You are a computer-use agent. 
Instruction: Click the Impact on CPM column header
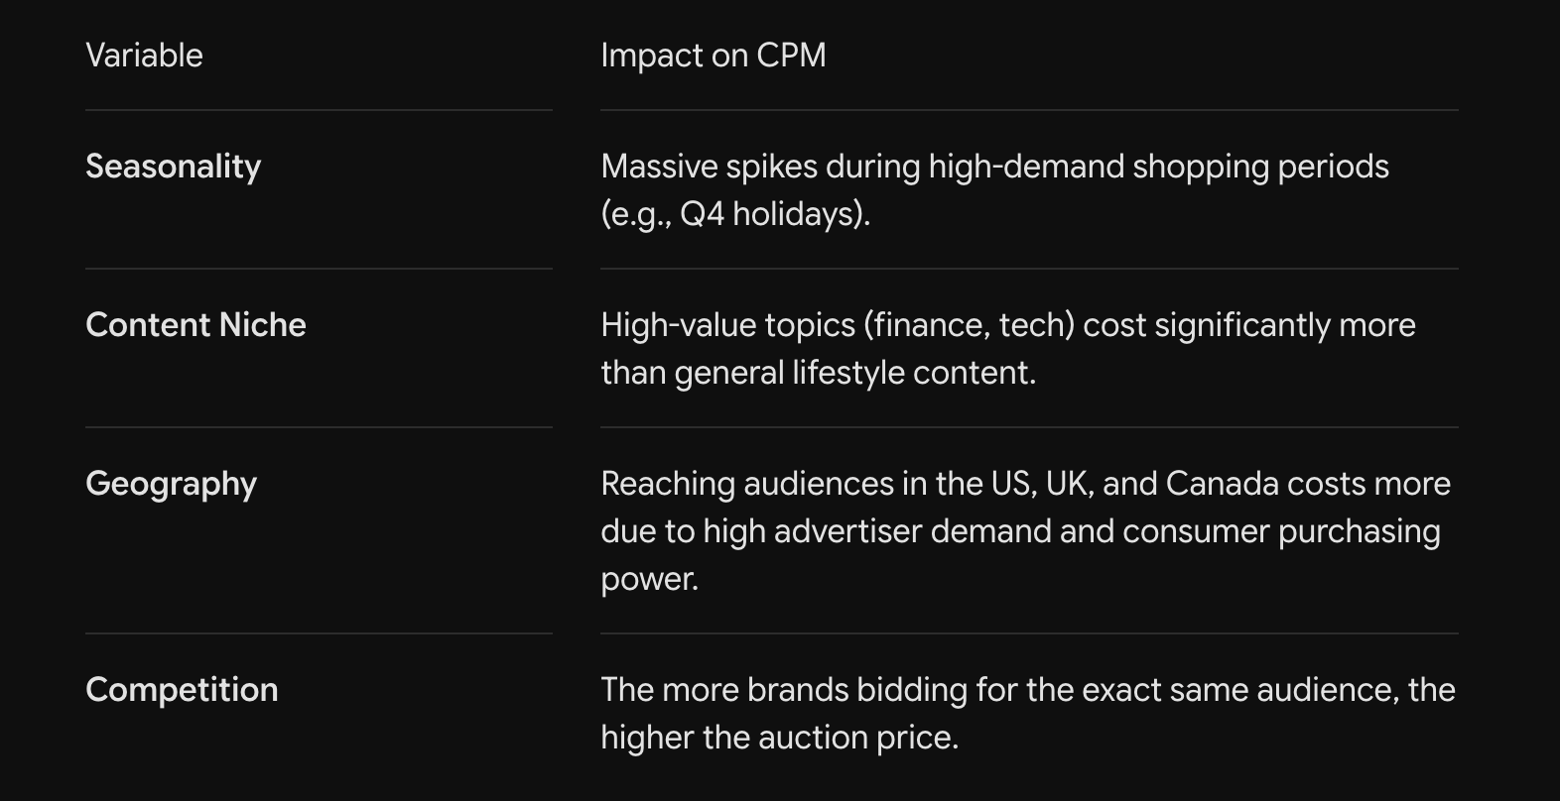point(714,56)
